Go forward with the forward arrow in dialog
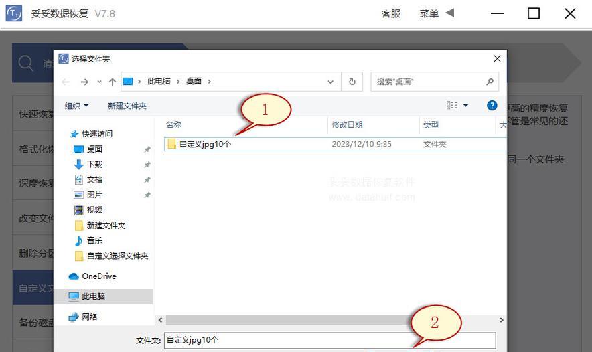 (84, 82)
